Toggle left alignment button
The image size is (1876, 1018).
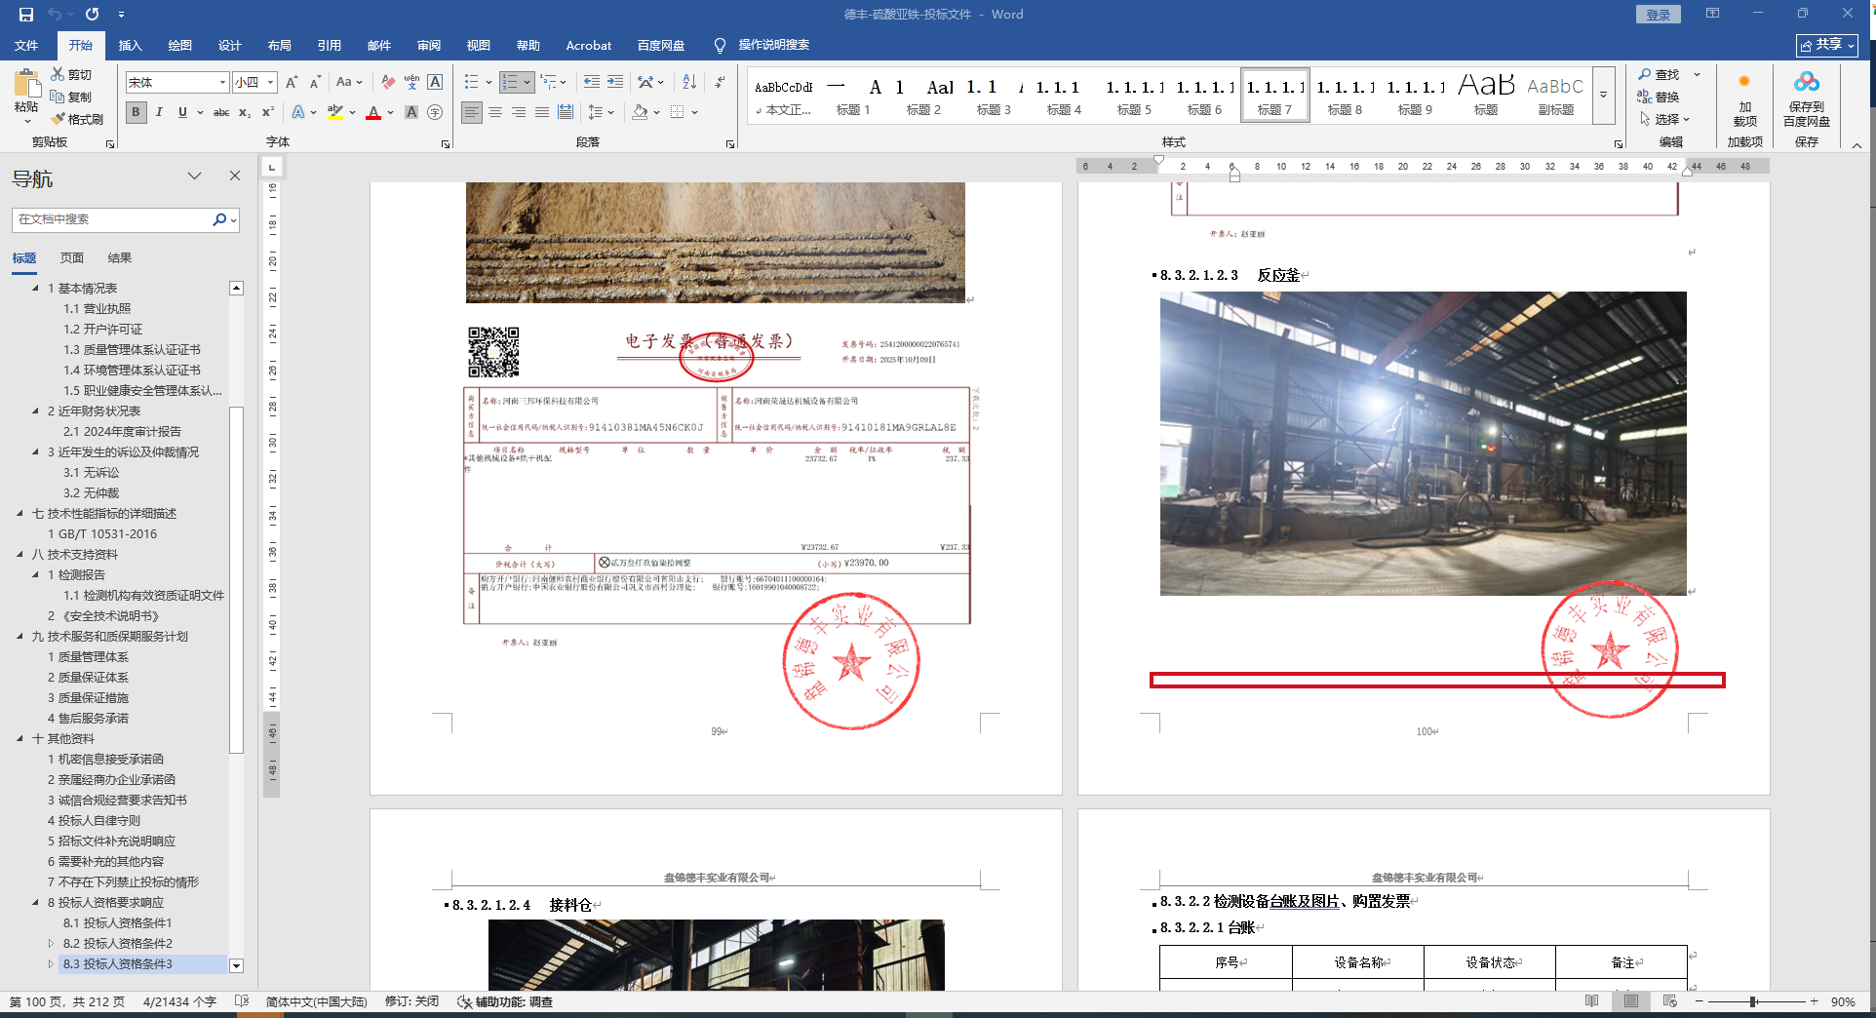point(472,112)
